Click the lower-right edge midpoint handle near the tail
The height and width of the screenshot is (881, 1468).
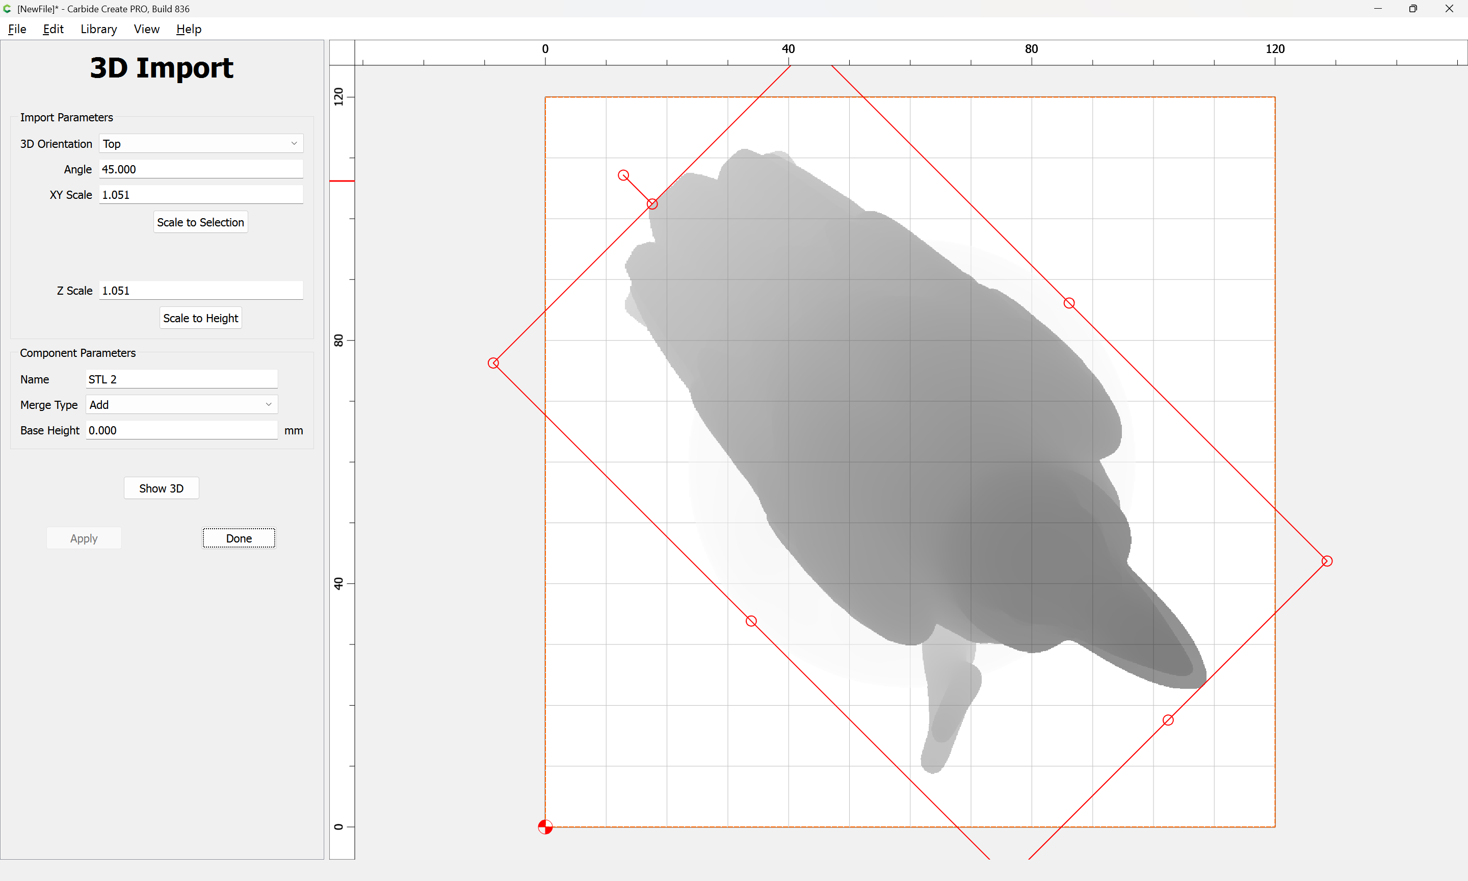click(x=1168, y=720)
